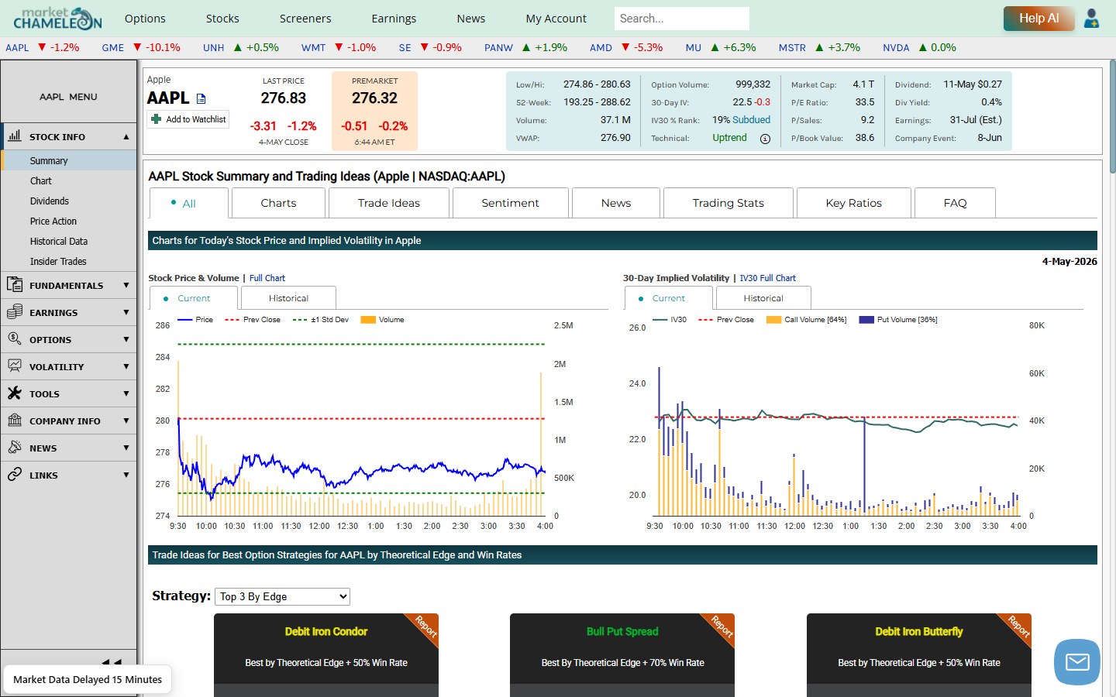Open Insider Trades in sidebar
Image resolution: width=1116 pixels, height=697 pixels.
[x=58, y=261]
